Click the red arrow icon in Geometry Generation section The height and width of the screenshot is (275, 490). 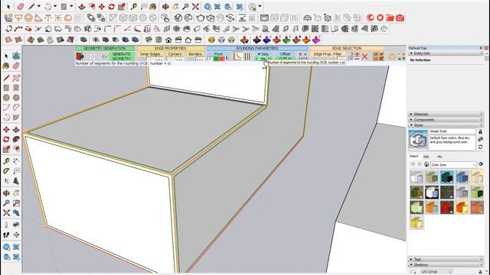80,56
